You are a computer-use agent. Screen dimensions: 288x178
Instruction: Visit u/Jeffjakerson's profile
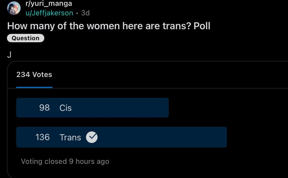click(49, 13)
